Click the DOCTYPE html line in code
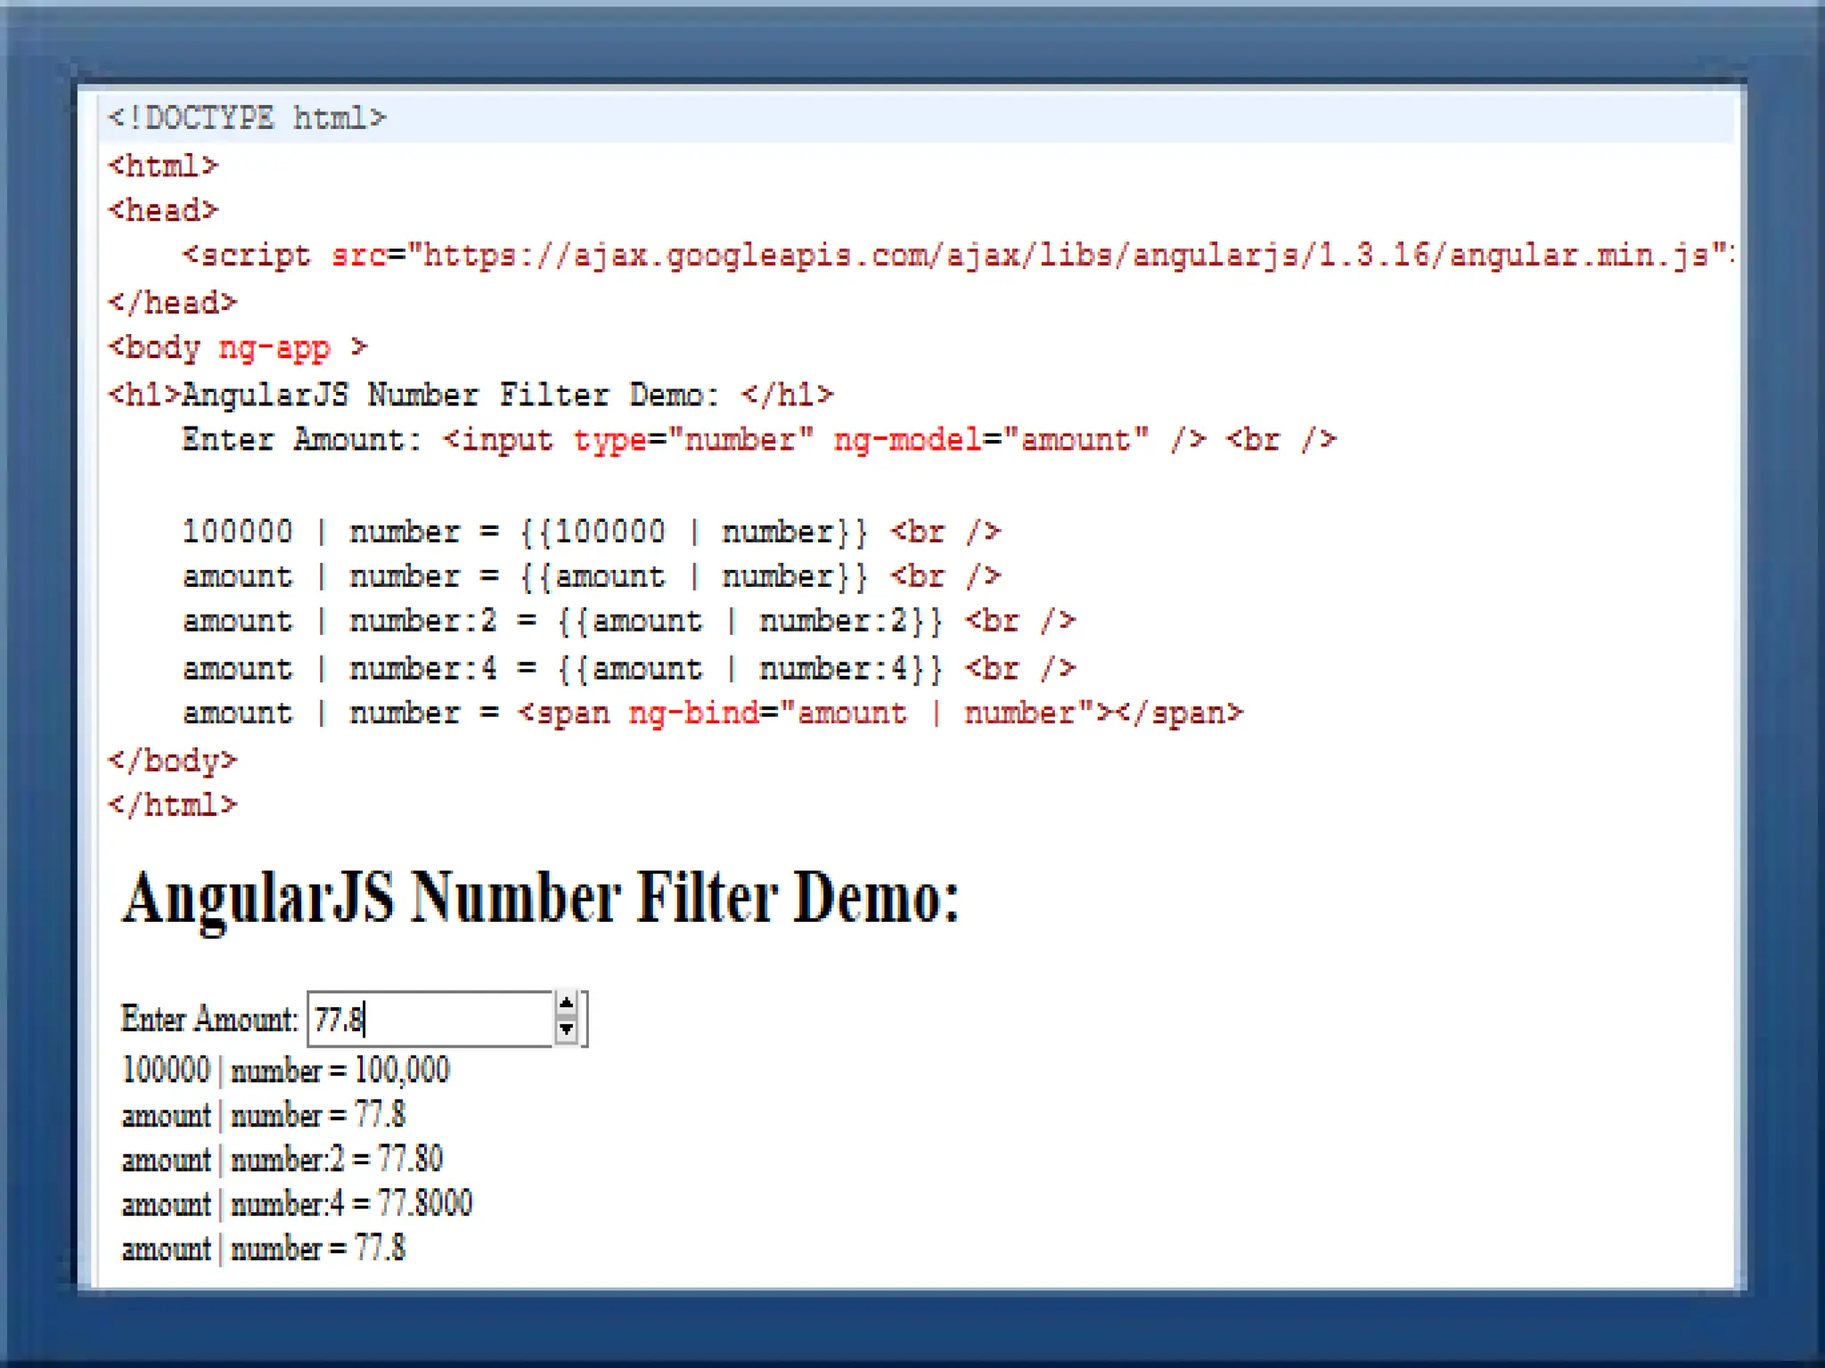 click(246, 118)
